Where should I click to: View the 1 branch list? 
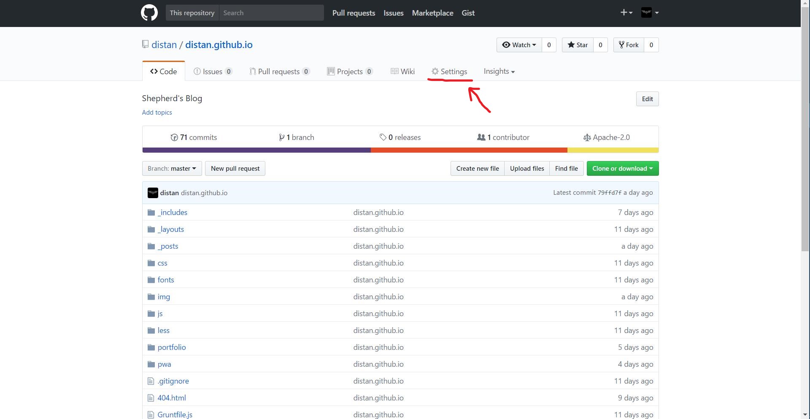point(296,137)
